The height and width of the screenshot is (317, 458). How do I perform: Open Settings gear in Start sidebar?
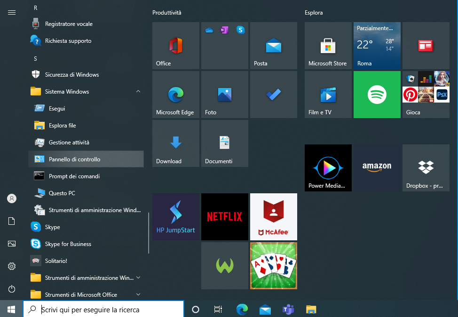(12, 266)
